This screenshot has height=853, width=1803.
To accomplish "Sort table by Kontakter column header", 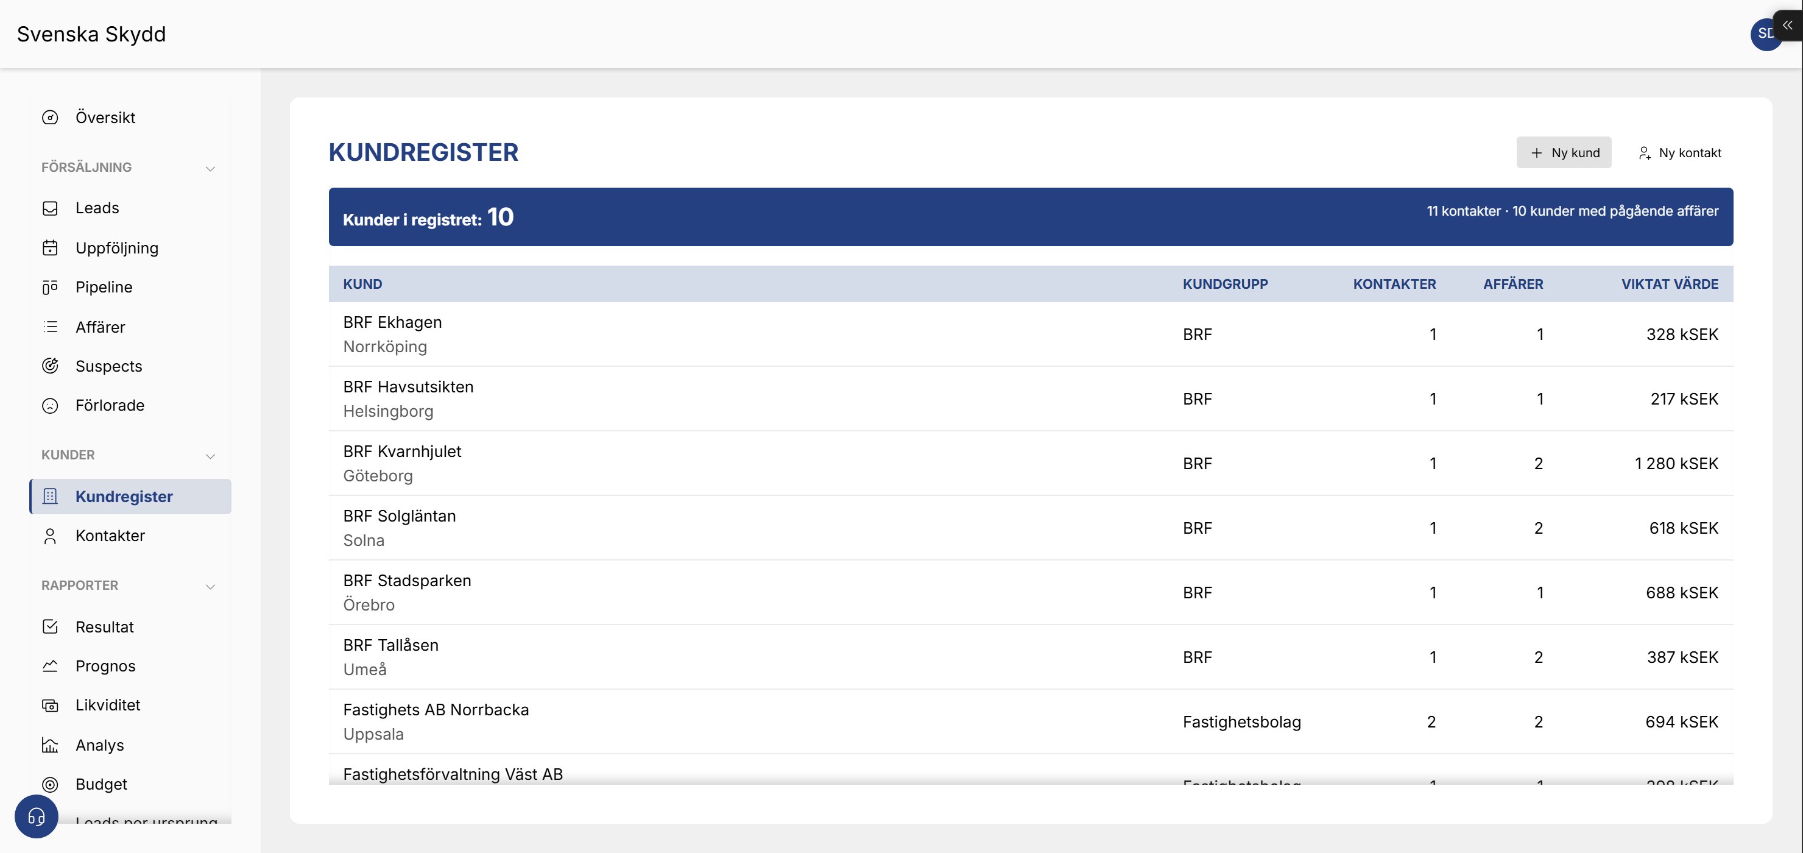I will point(1394,285).
